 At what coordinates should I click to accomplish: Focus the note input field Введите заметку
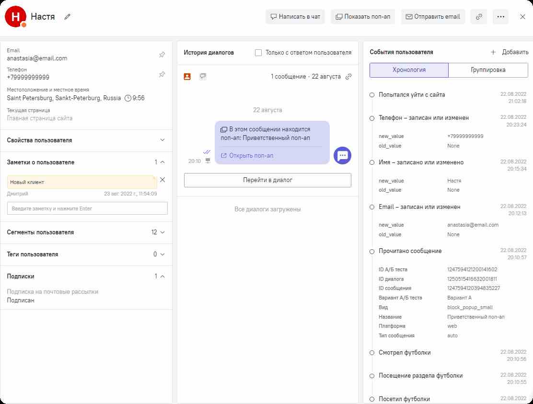(87, 208)
